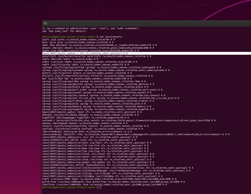Image resolution: width=251 pixels, height=194 pixels.
Task: Click the /var/snap zfs mount line
Action: click(x=97, y=160)
